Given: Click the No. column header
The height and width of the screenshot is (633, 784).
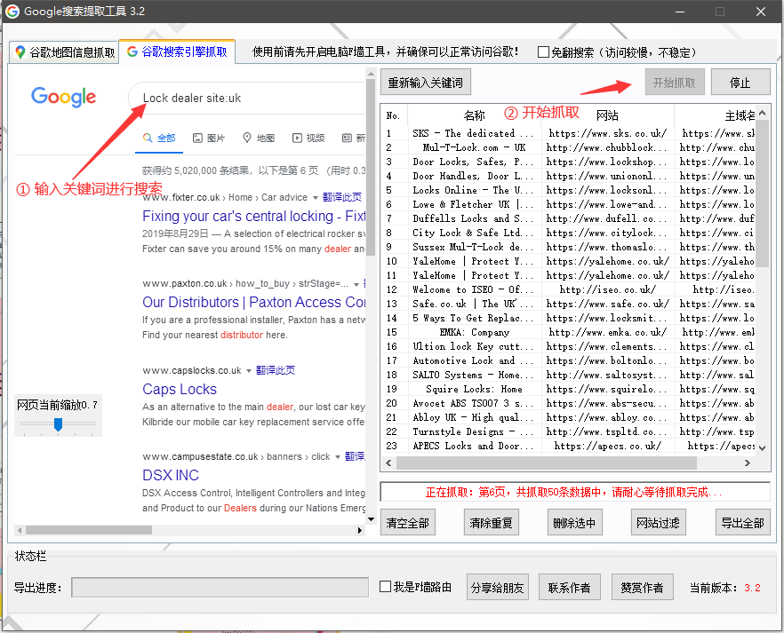Looking at the screenshot, I should pos(394,115).
